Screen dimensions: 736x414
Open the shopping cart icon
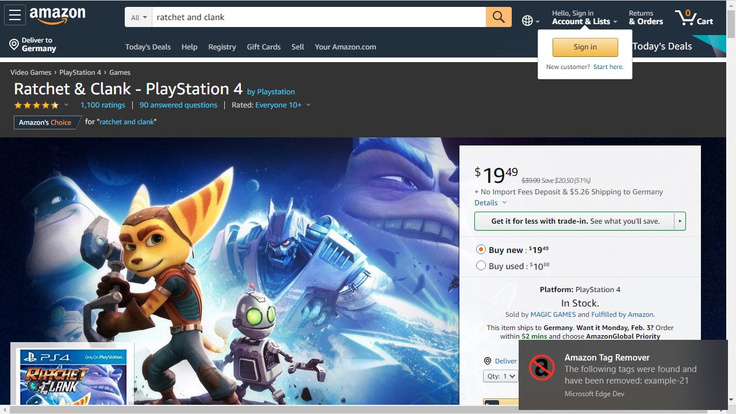tap(694, 17)
